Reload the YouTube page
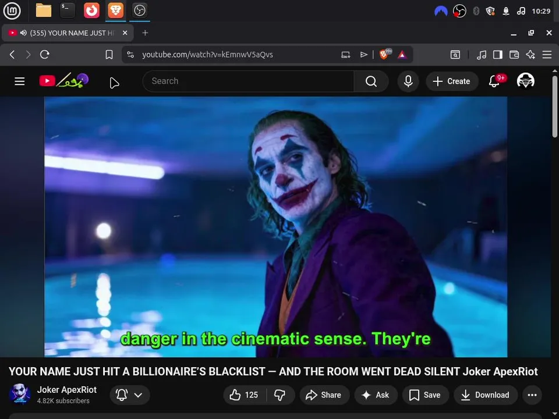Screen dimensions: 559x419 [x=45, y=55]
